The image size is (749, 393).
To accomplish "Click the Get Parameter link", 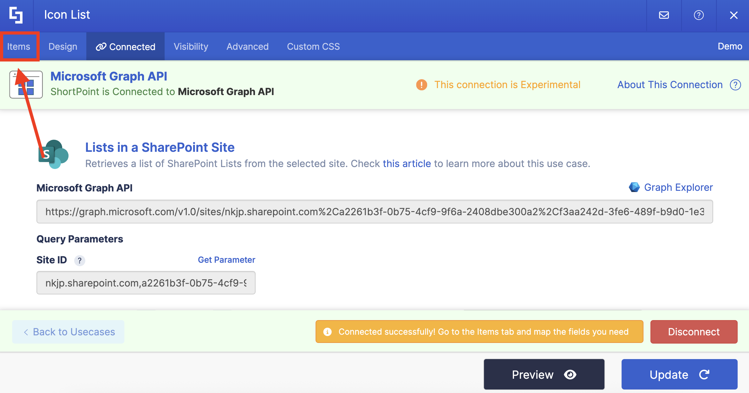I will click(226, 260).
